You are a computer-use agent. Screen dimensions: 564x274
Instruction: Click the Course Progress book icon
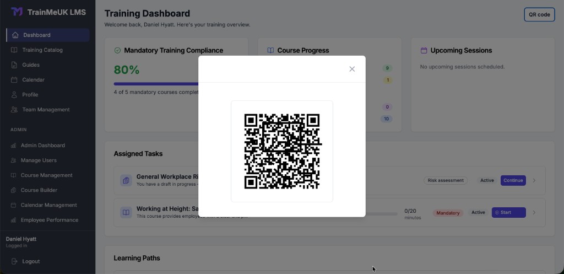point(270,50)
